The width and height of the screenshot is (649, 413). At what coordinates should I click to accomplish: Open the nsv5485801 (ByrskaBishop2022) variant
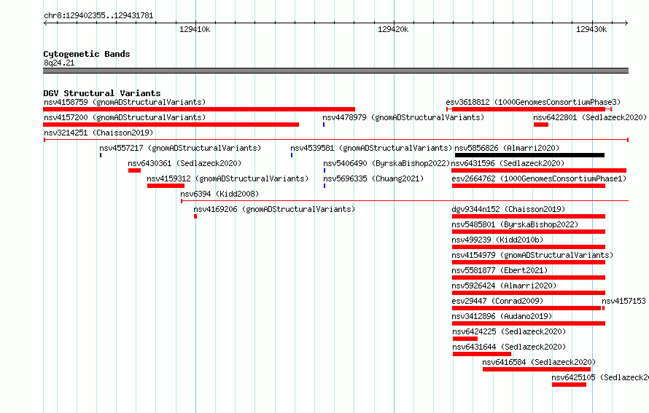[x=515, y=224]
